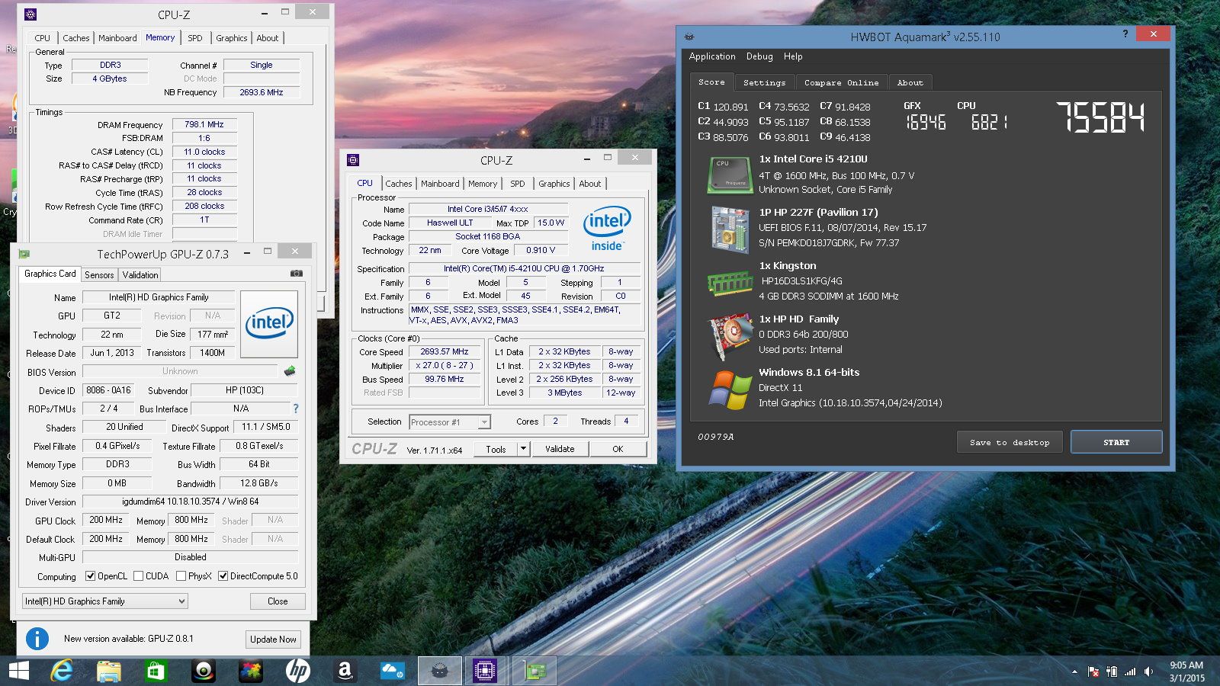Open the GPU selection dropdown in GPU-Z
Viewport: 1220px width, 686px height.
tap(105, 601)
